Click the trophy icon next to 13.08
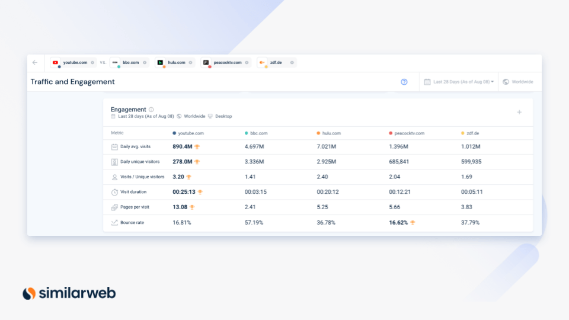Image resolution: width=569 pixels, height=320 pixels. click(x=192, y=207)
